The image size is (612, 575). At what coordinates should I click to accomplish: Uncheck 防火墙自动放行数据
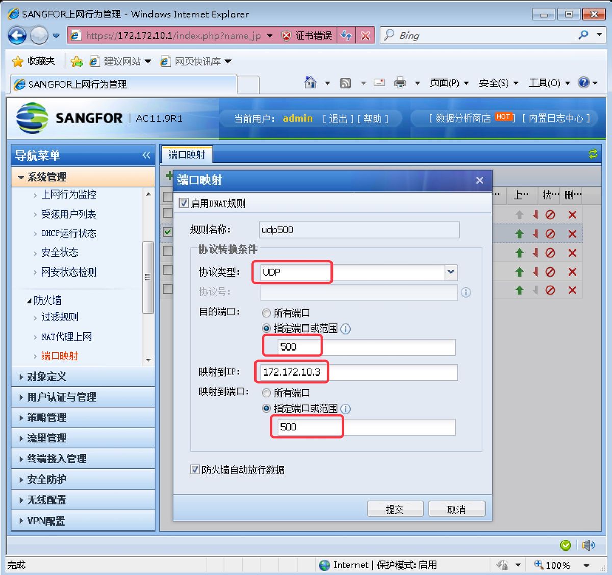coord(195,470)
